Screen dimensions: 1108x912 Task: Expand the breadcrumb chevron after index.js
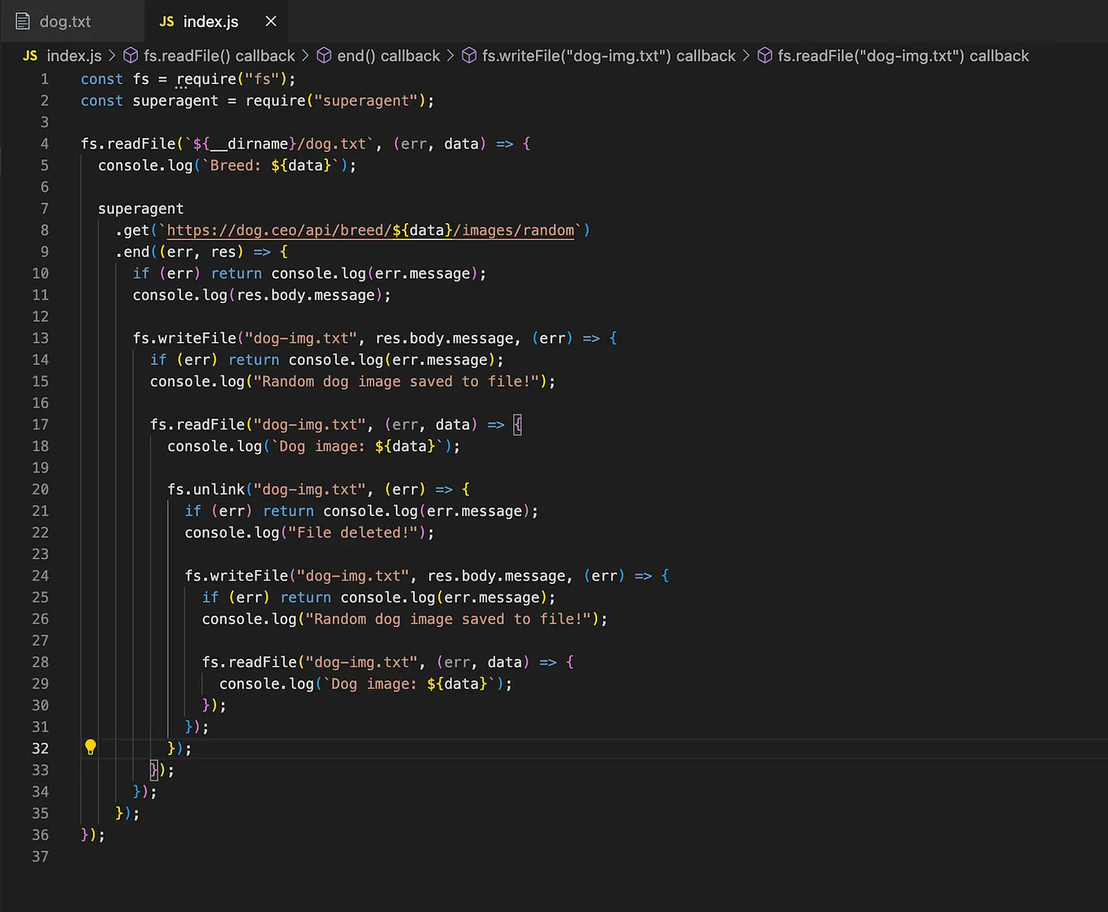[x=113, y=56]
